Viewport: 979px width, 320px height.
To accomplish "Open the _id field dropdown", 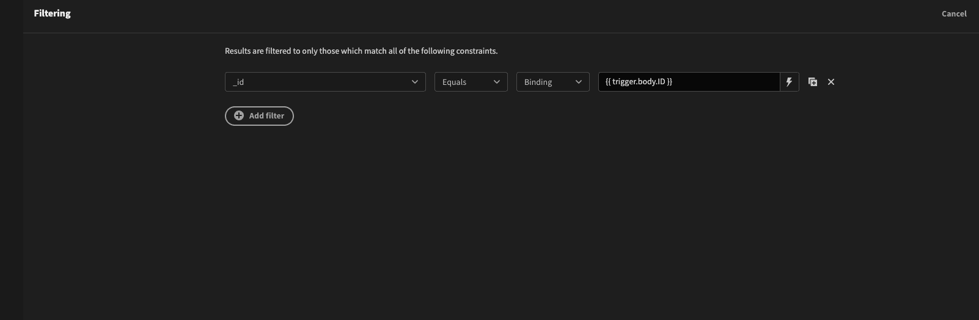I will 325,82.
